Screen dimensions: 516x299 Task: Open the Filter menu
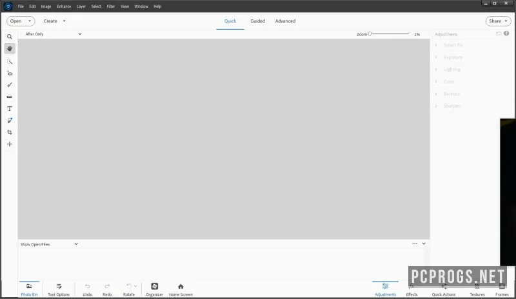click(x=110, y=6)
